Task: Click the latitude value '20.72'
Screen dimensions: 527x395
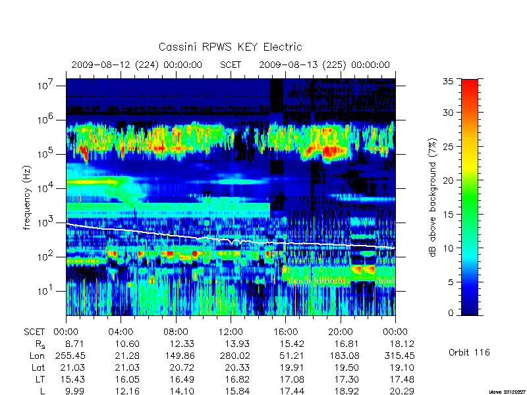Action: coord(182,367)
